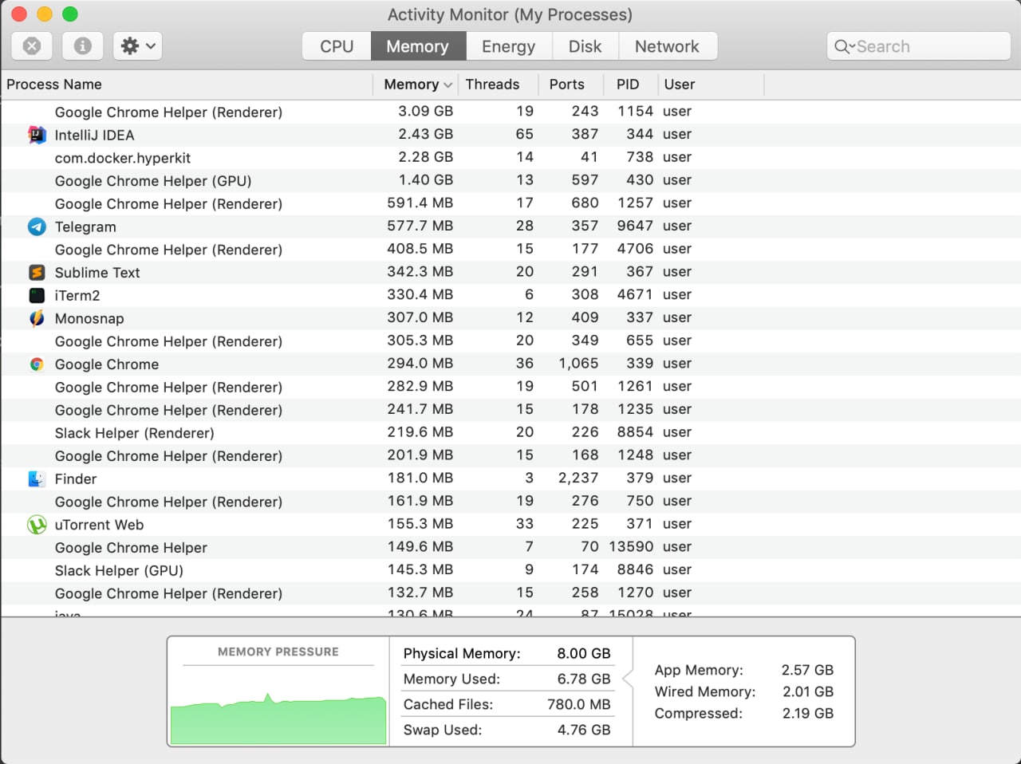Click the search magnifier icon
This screenshot has width=1021, height=764.
844,46
